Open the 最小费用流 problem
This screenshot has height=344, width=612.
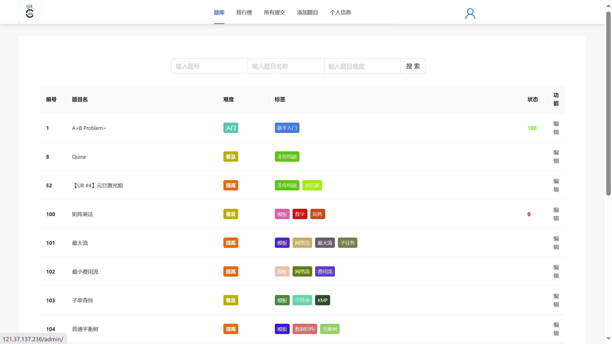click(85, 272)
